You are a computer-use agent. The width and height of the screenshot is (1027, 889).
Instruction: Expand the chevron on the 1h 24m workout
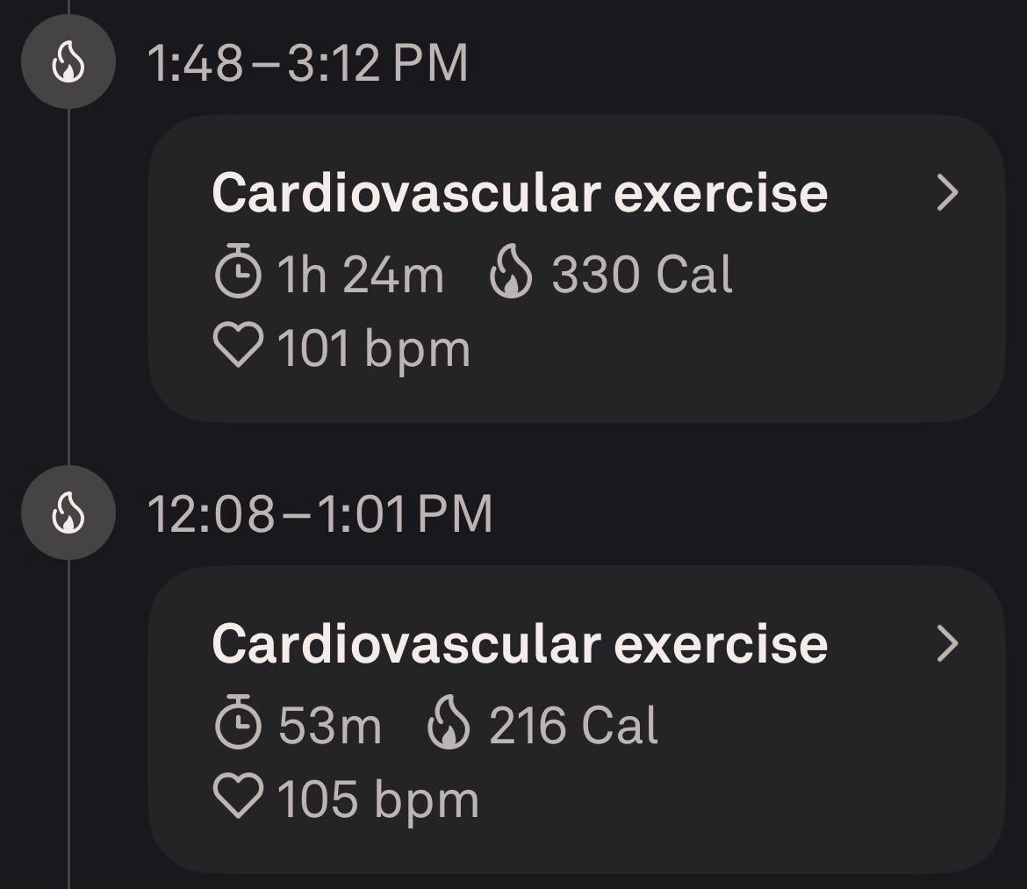tap(947, 193)
